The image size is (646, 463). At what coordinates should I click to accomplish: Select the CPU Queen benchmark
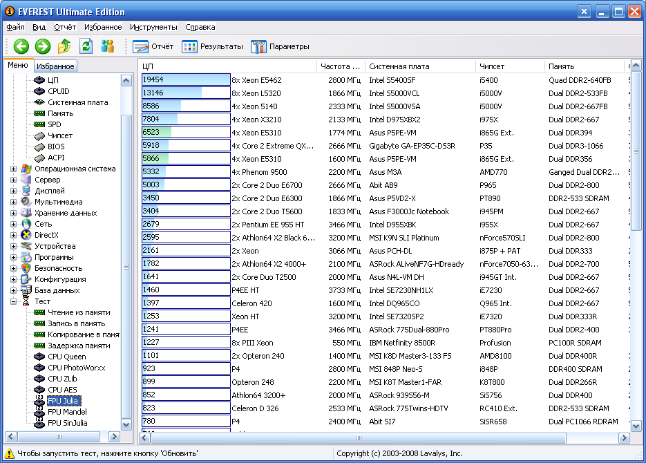[x=67, y=357]
